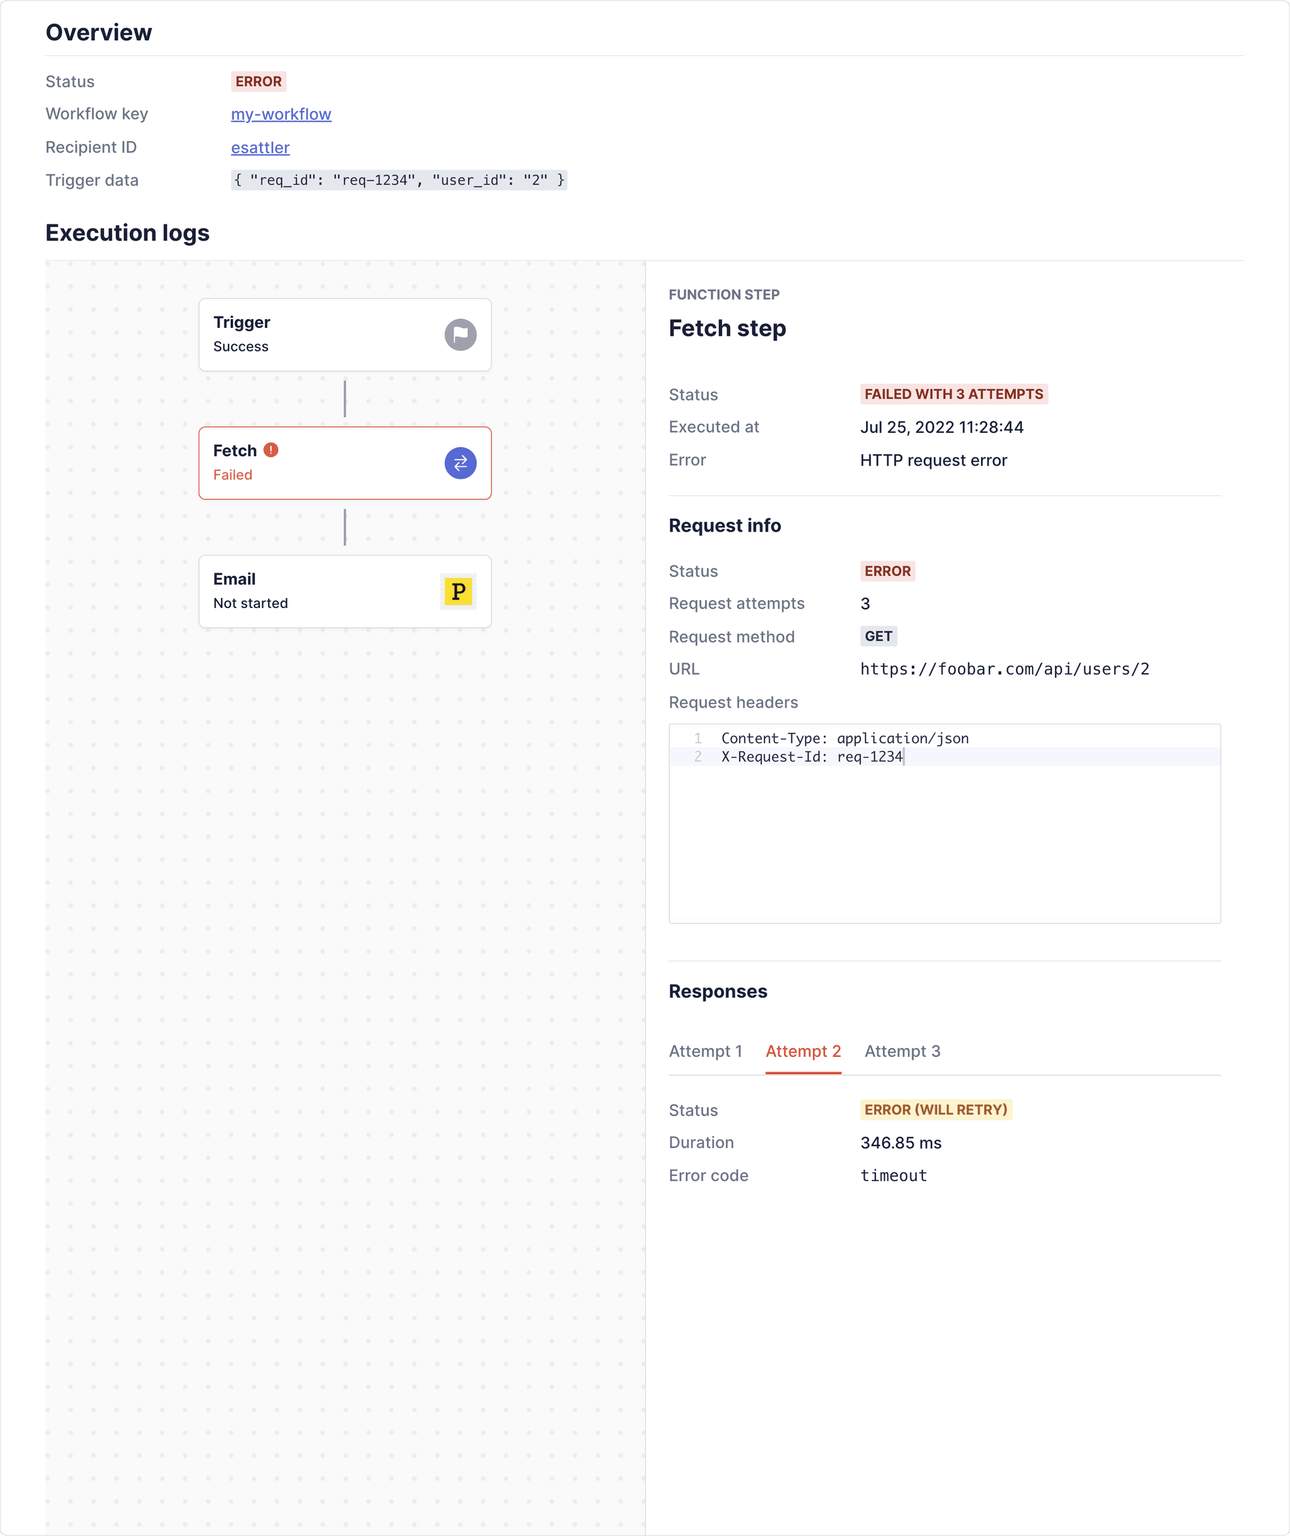
Task: Click the Trigger step flag icon
Action: click(x=460, y=335)
